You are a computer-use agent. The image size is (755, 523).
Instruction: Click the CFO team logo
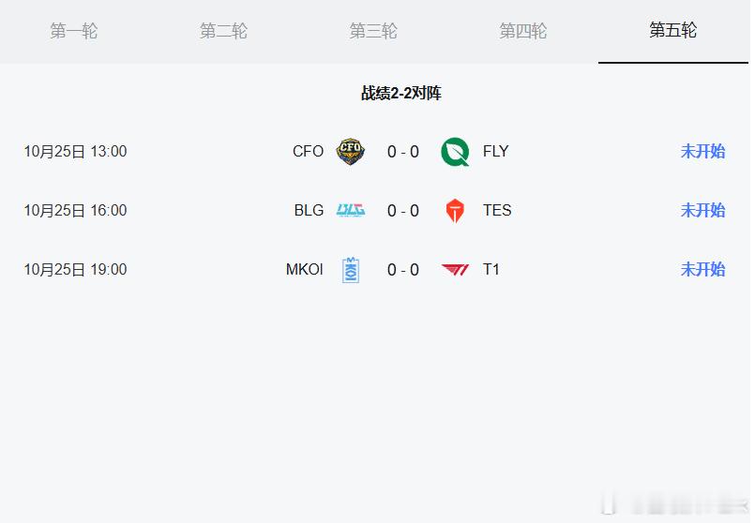point(351,152)
